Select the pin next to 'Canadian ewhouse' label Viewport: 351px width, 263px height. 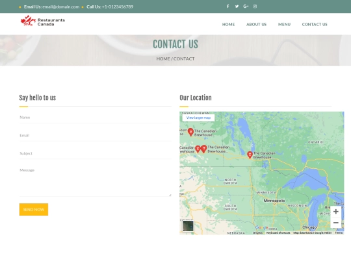pyautogui.click(x=198, y=149)
